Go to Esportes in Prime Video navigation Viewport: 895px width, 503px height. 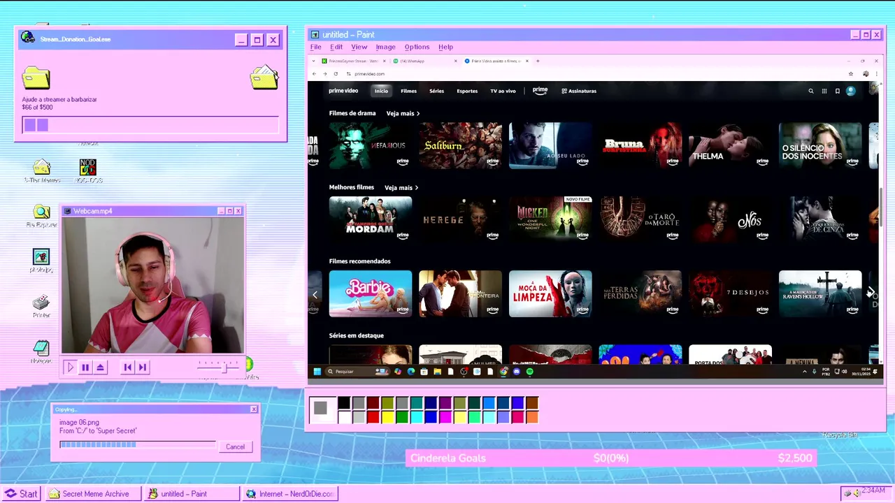[x=467, y=91]
